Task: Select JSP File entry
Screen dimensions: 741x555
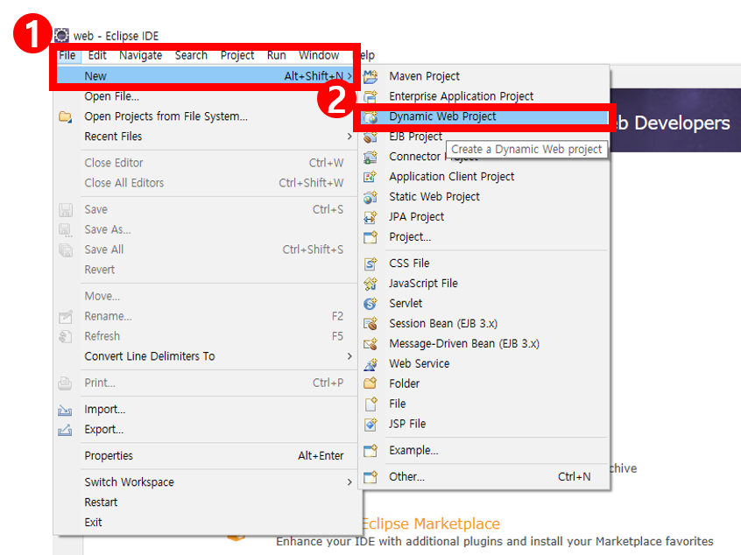Action: coord(483,425)
